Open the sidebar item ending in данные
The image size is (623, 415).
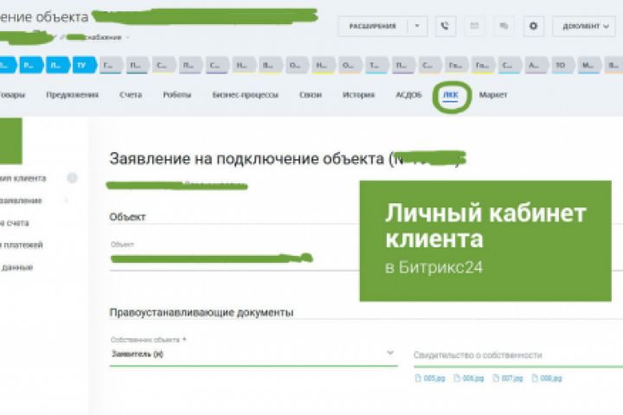coord(16,267)
